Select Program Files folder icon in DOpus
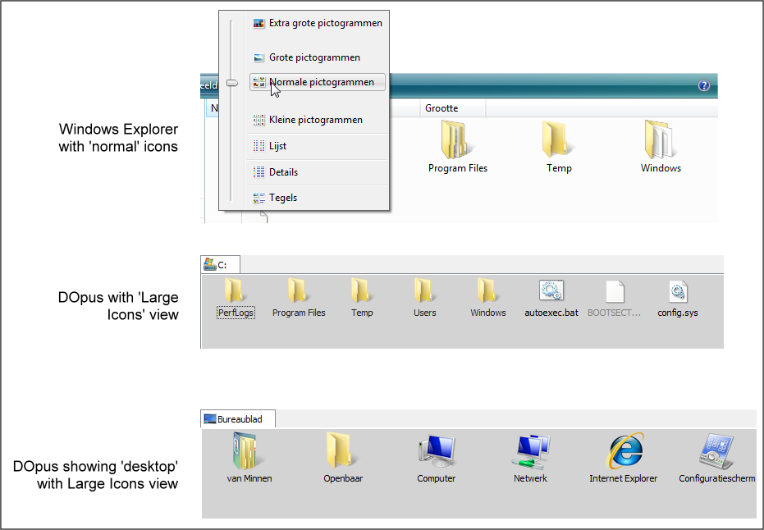This screenshot has width=764, height=530. click(298, 290)
